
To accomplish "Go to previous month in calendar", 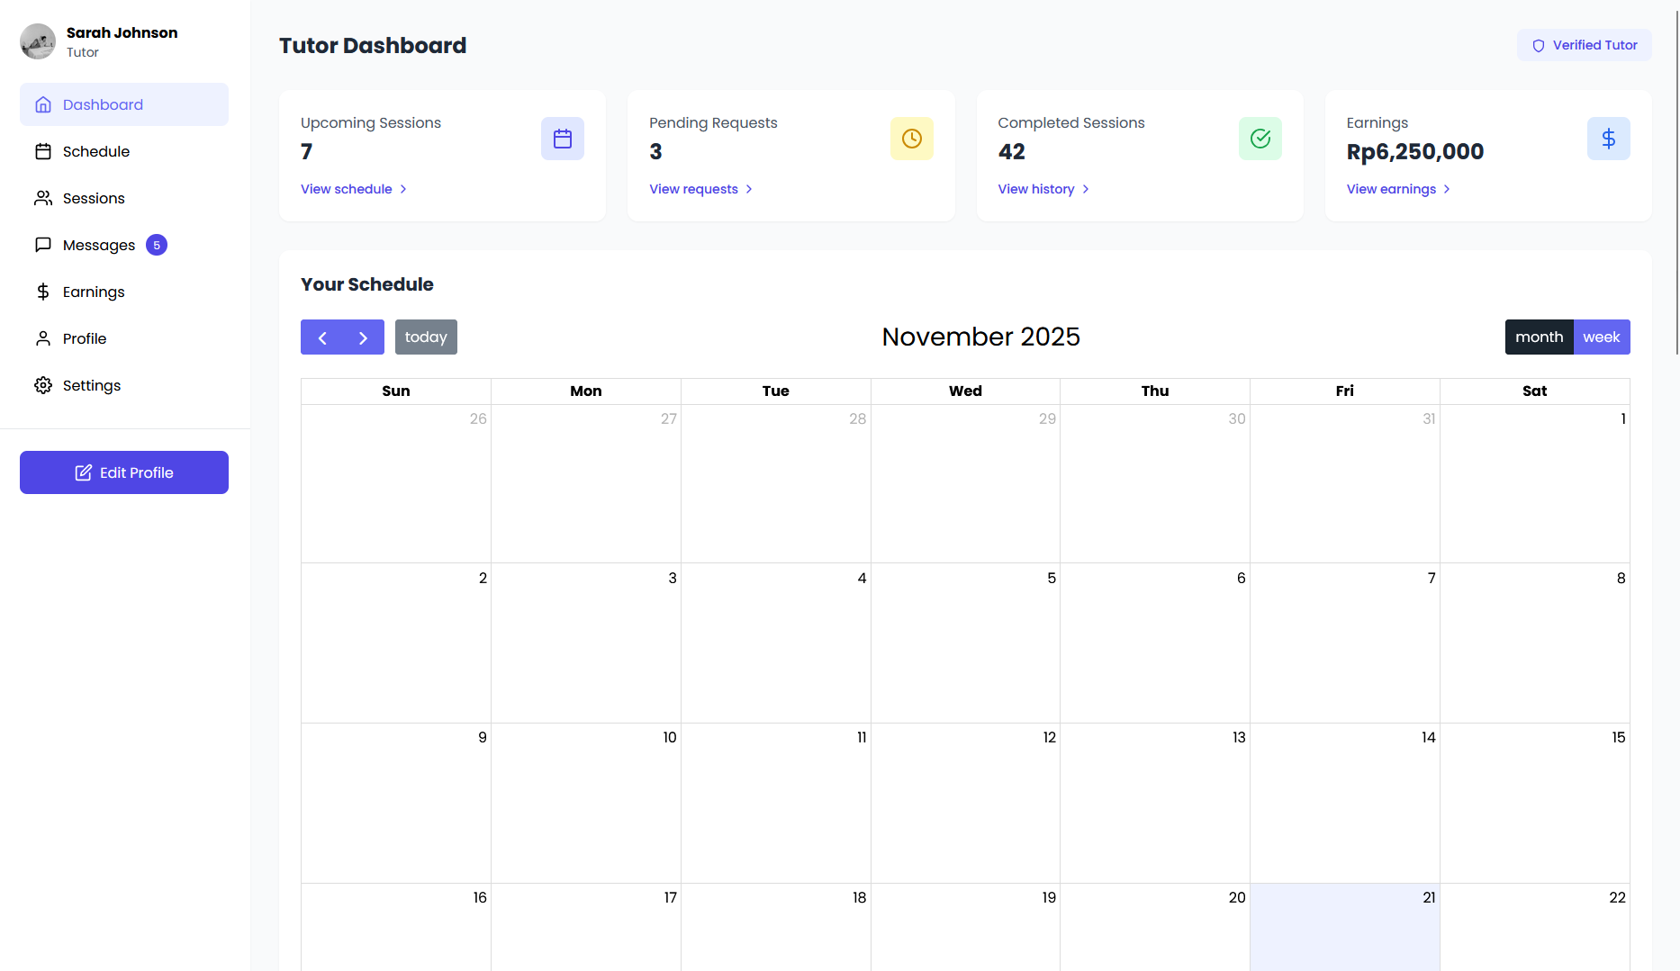I will [x=321, y=337].
